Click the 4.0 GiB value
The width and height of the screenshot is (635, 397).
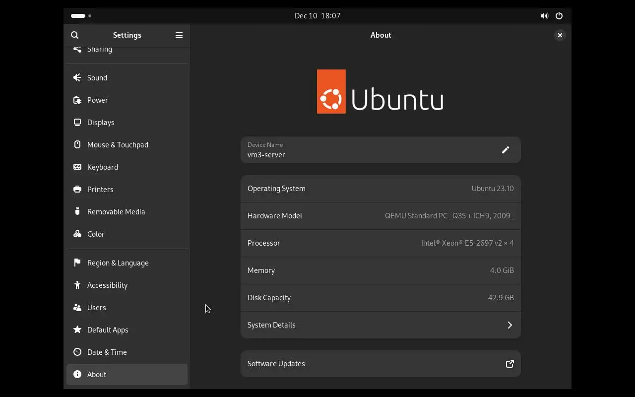pyautogui.click(x=502, y=270)
